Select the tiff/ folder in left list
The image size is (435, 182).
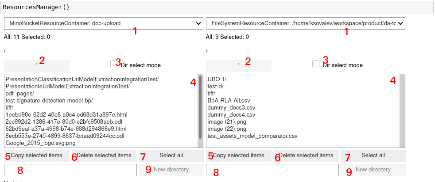click(x=9, y=108)
